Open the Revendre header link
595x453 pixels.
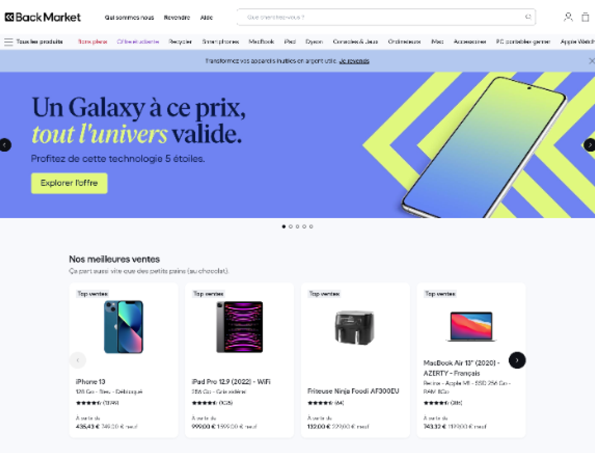pyautogui.click(x=177, y=17)
